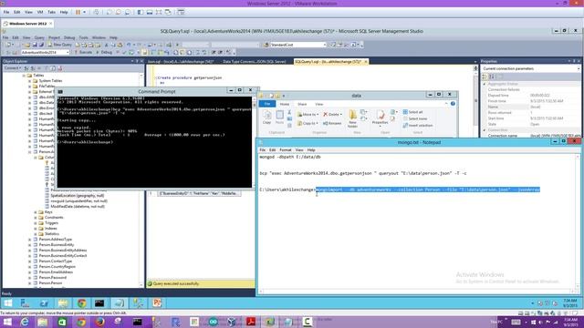Image resolution: width=584 pixels, height=328 pixels.
Task: Click Rename in Explorer ribbon
Action: (332, 123)
